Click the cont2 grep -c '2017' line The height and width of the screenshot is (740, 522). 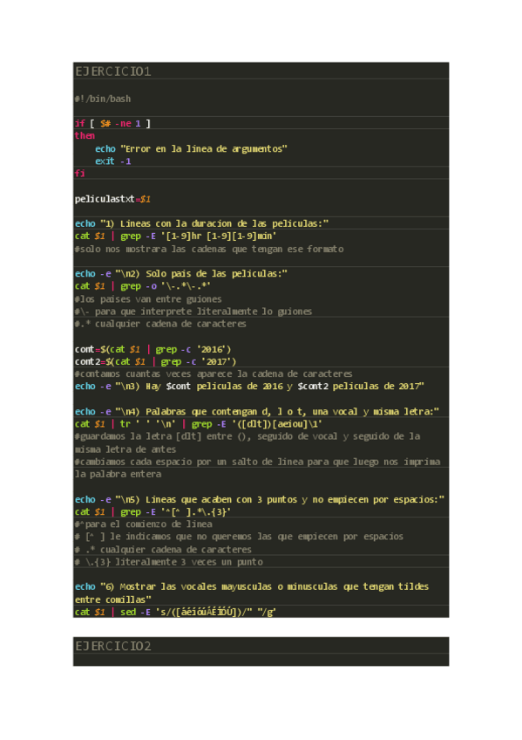155,362
